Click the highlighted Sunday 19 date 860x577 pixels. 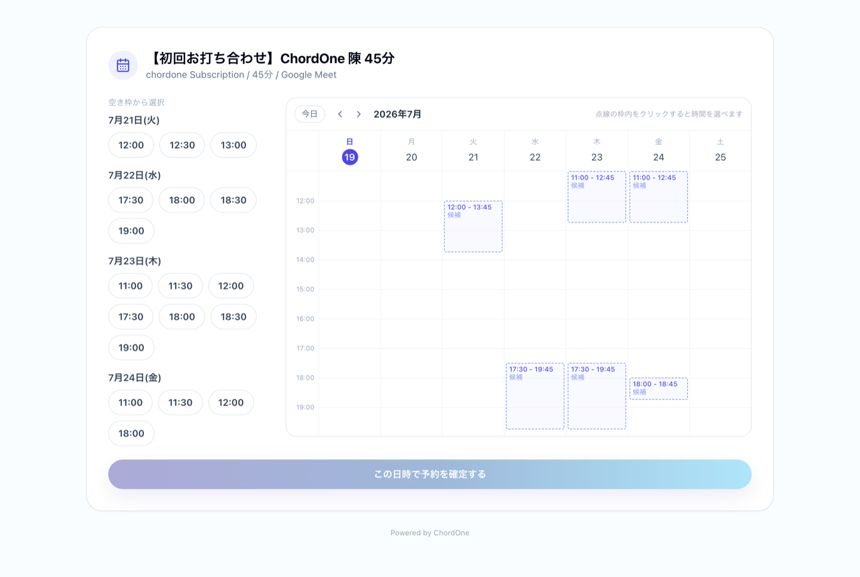tap(350, 157)
